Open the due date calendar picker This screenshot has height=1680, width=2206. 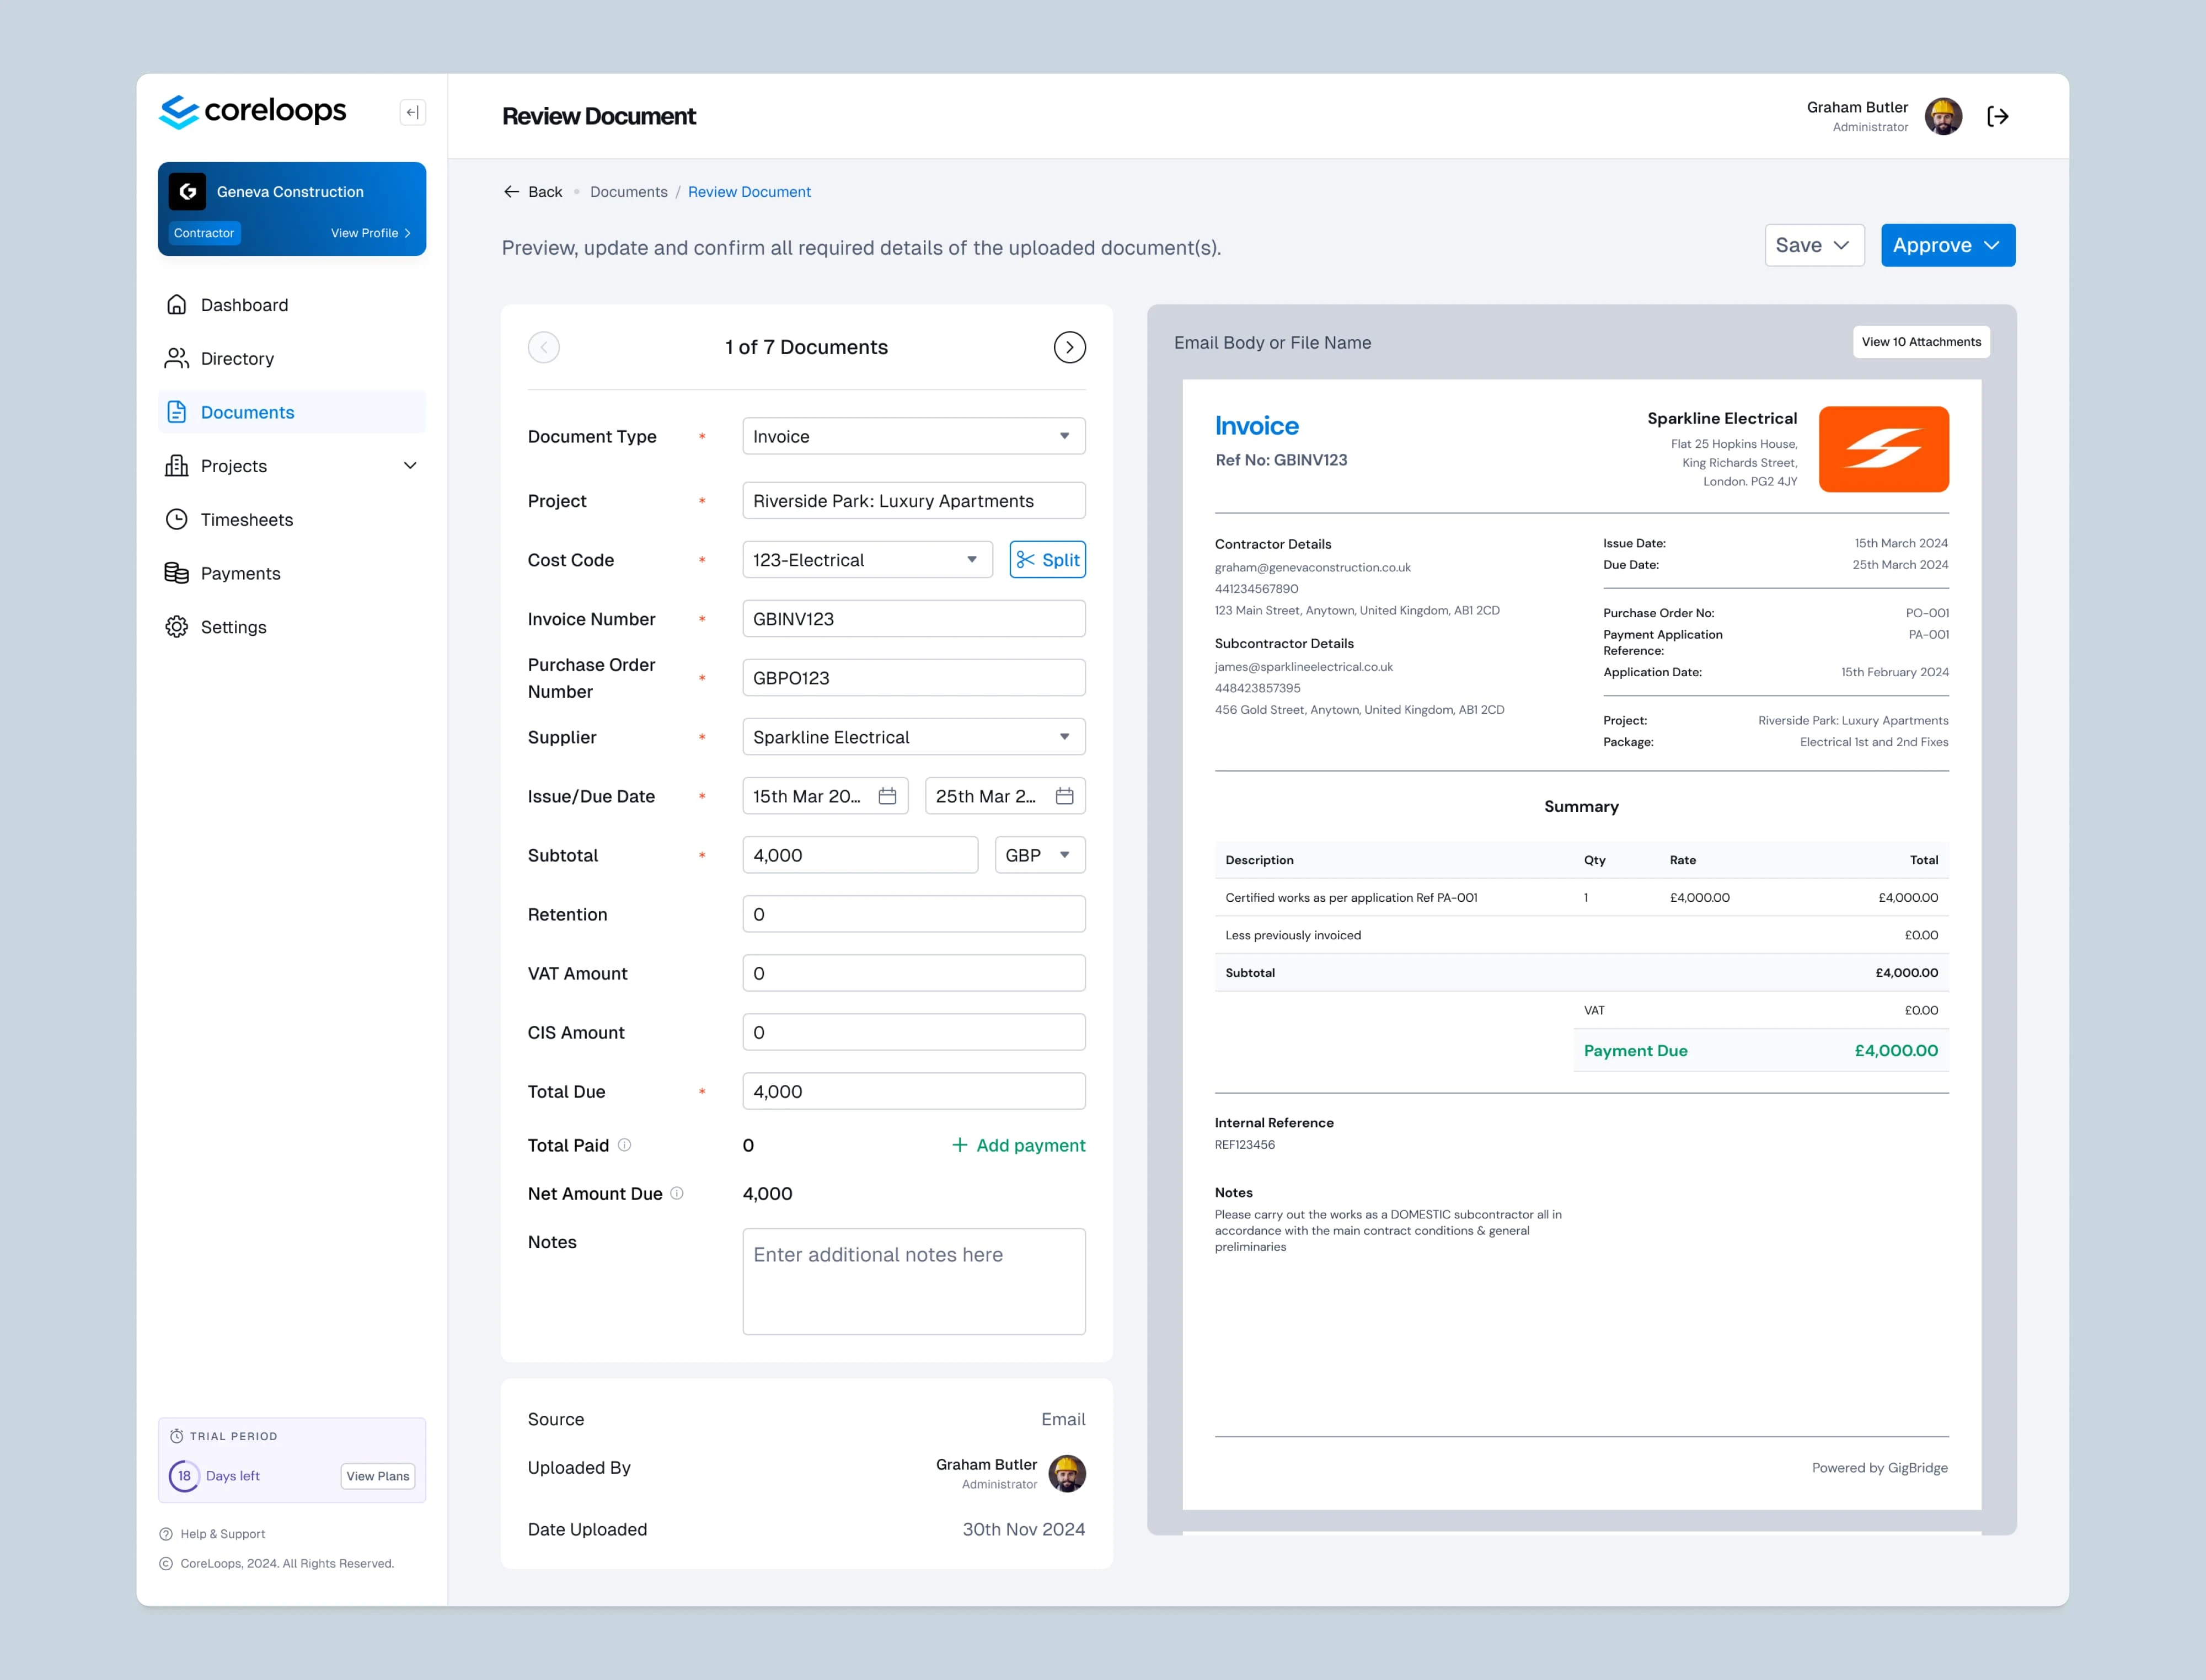[x=1064, y=796]
